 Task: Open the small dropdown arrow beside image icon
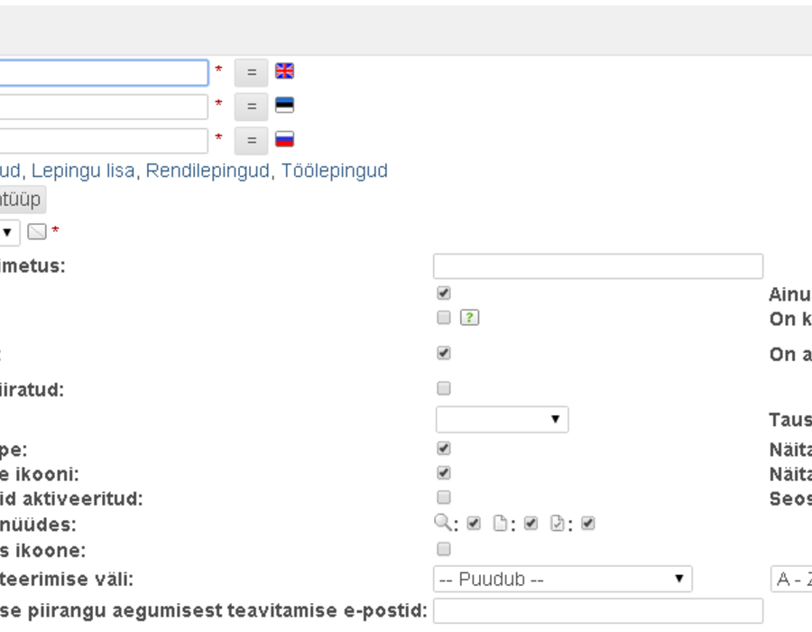click(9, 232)
